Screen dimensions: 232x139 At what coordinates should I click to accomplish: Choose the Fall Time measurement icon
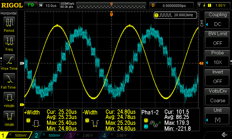tap(9, 79)
